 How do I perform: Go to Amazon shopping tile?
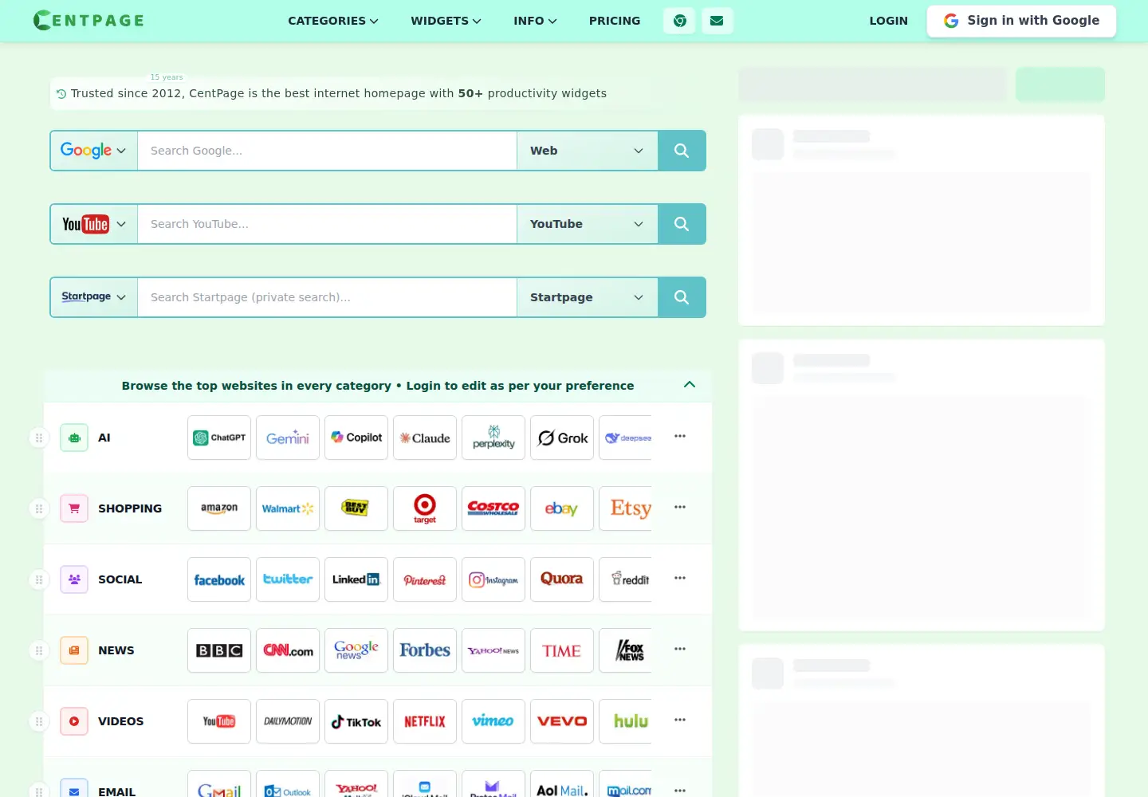tap(219, 508)
